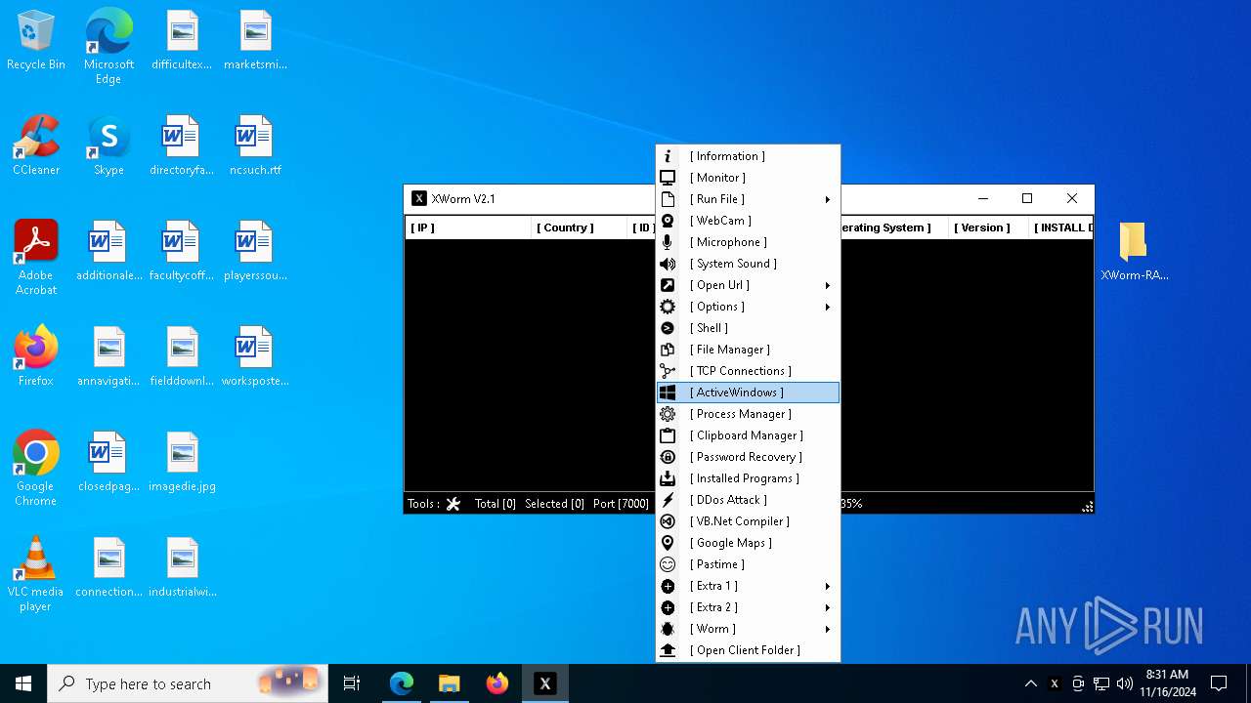Click the File Manager icon
The width and height of the screenshot is (1251, 703).
tap(668, 350)
